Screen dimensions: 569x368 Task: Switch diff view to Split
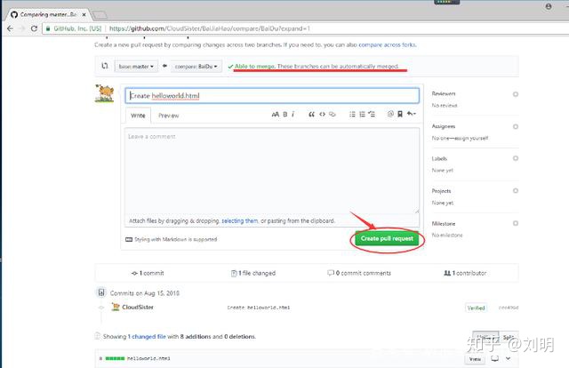(x=509, y=337)
